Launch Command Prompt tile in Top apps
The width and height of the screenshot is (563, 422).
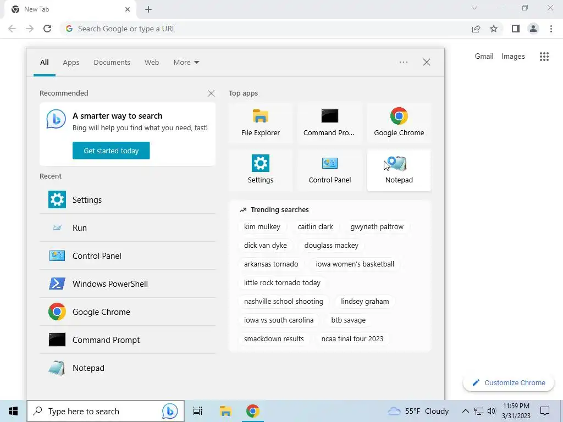(x=329, y=123)
